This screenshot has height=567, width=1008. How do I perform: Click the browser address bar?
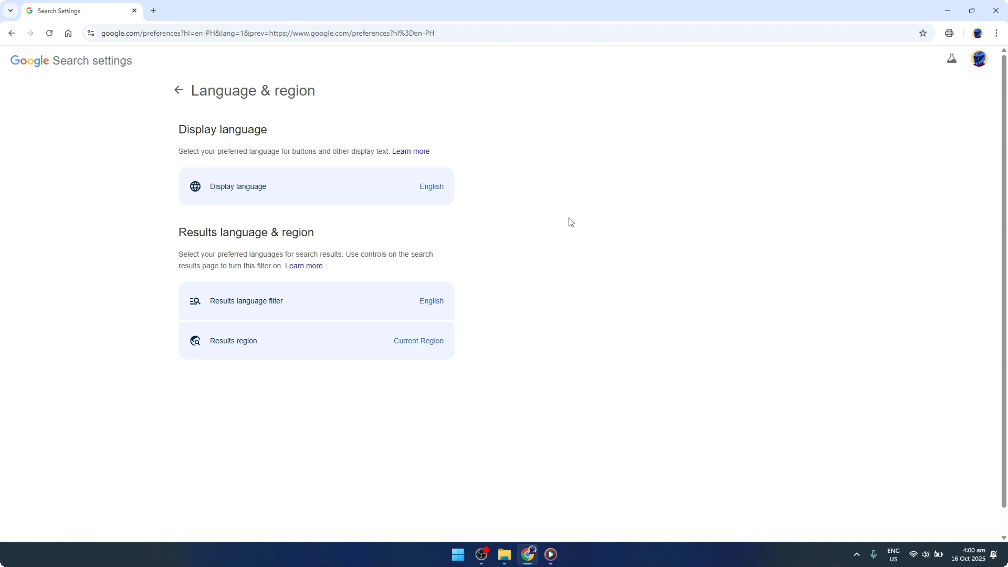[x=274, y=33]
